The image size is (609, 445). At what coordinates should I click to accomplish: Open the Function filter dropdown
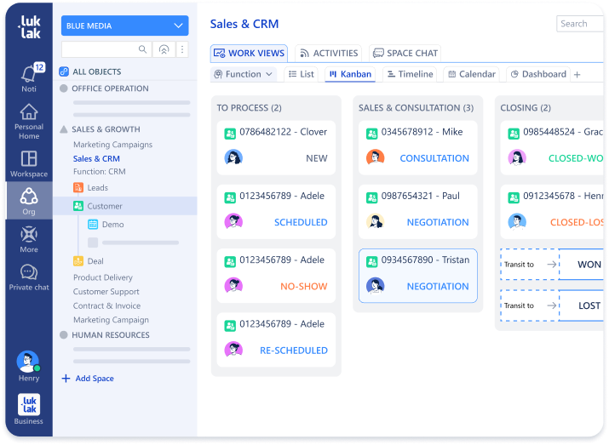pyautogui.click(x=244, y=74)
